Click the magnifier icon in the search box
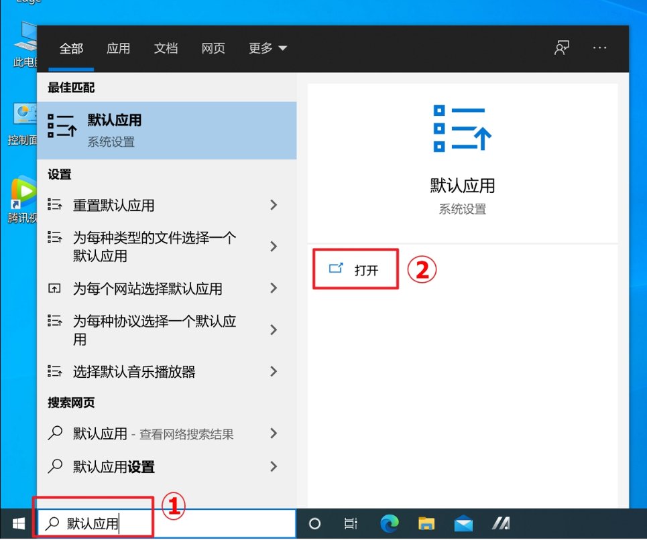Viewport: 647px width, 540px height. [52, 523]
